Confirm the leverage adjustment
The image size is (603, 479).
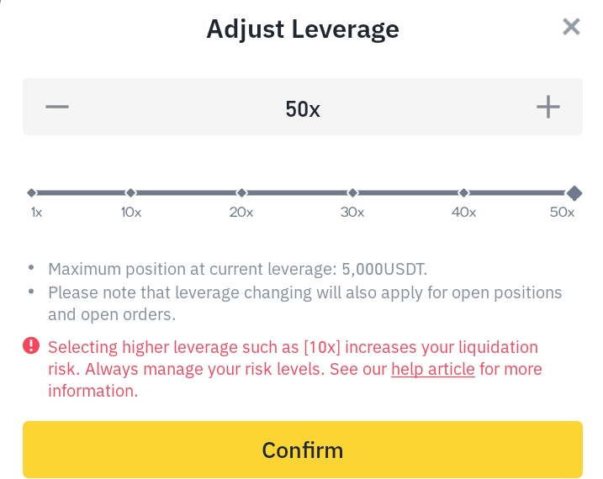click(303, 450)
